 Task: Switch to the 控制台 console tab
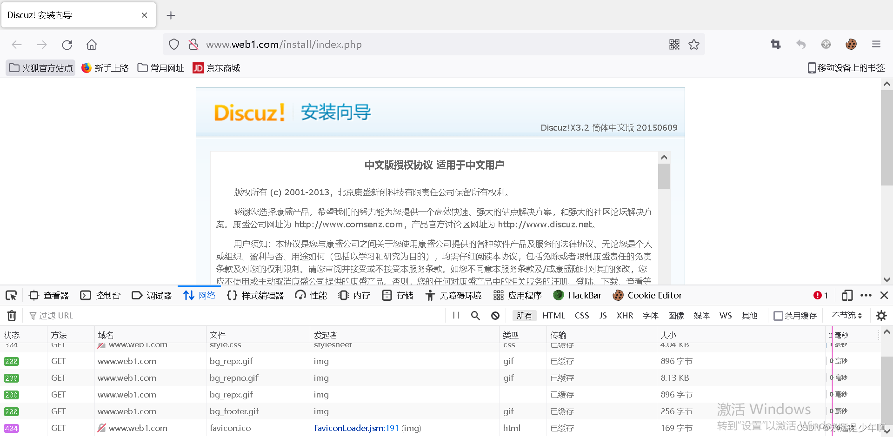click(x=100, y=295)
